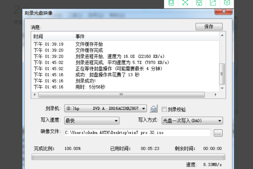Enable the 刻录校验 checkbox
The image size is (253, 169).
164,109
